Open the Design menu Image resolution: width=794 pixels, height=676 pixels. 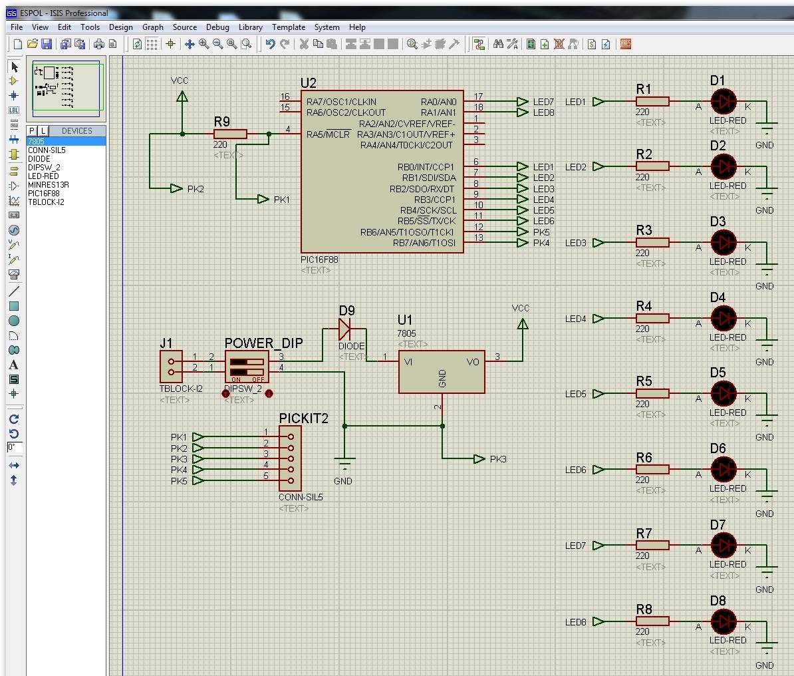(121, 27)
